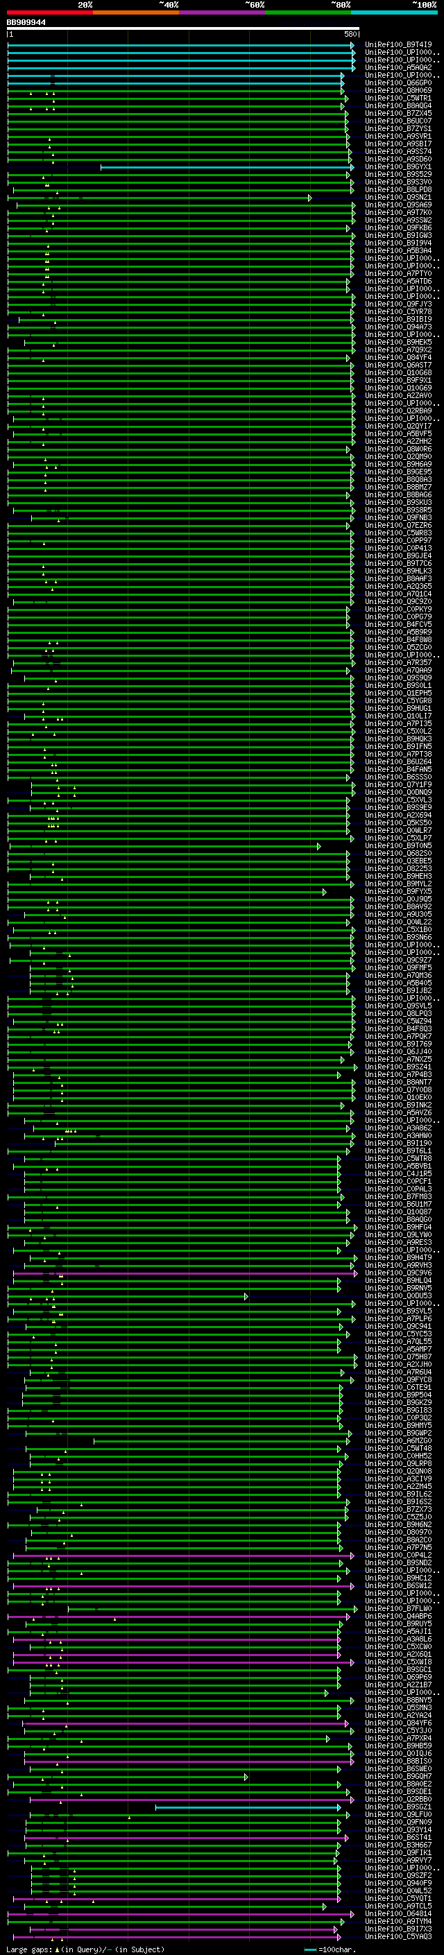
Task: Open hit UniRef100_A2XJH0
Action: (x=398, y=1365)
